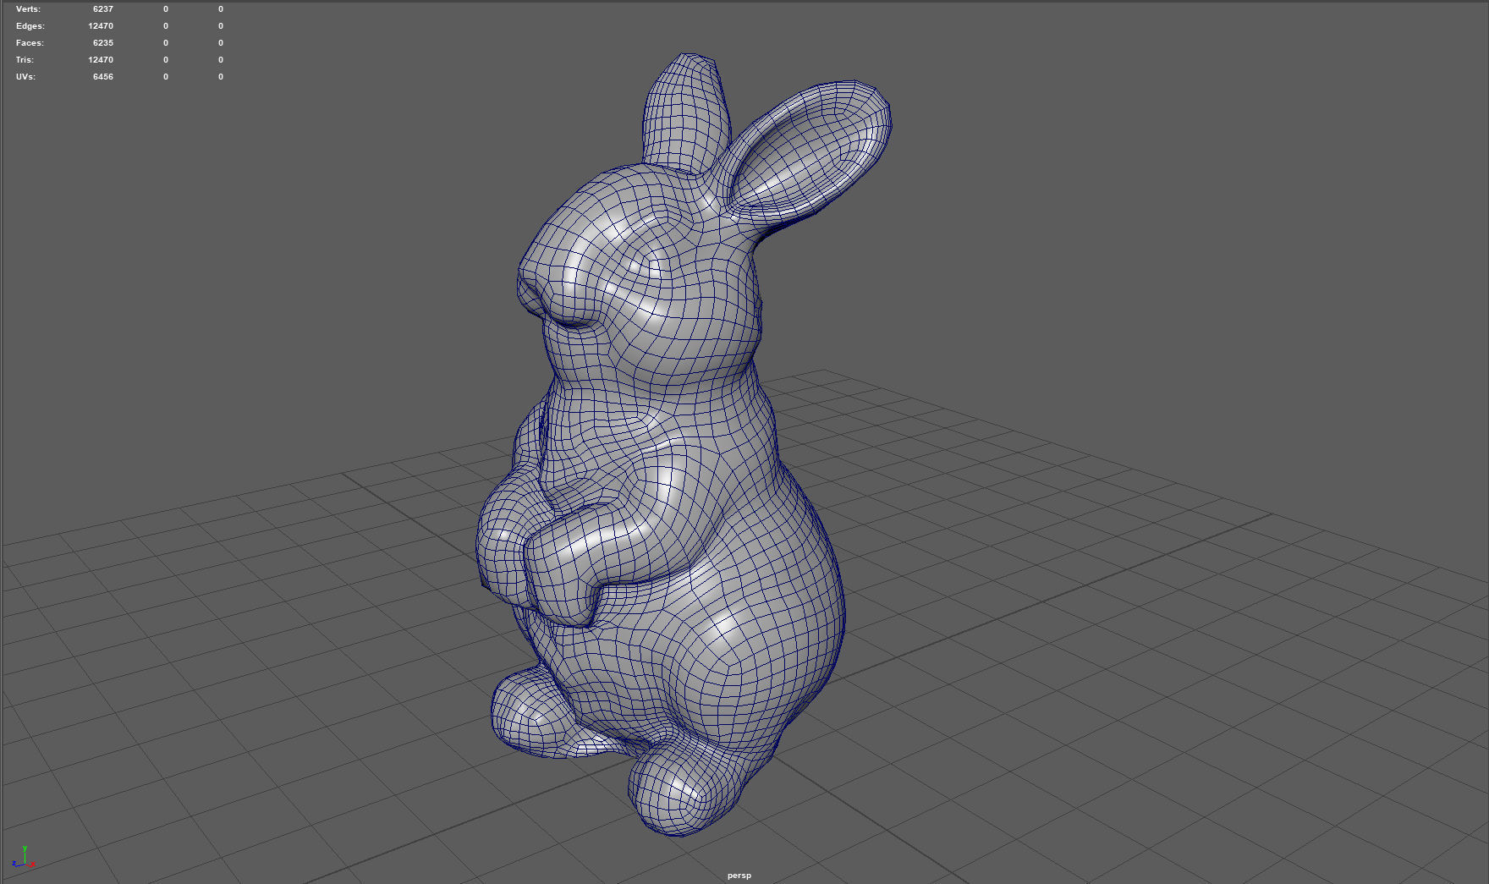Viewport: 1489px width, 884px height.
Task: Select the "UVs:" heads-up display label
Action: pos(25,77)
